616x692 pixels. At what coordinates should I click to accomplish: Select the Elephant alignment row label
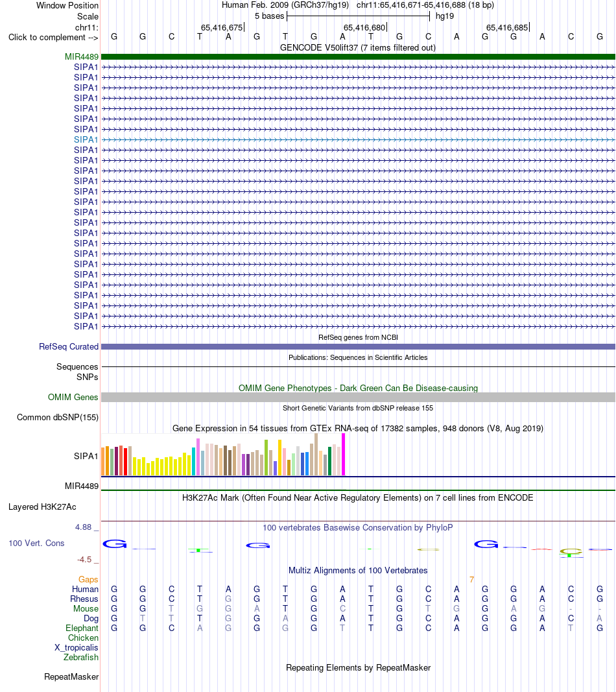(82, 628)
